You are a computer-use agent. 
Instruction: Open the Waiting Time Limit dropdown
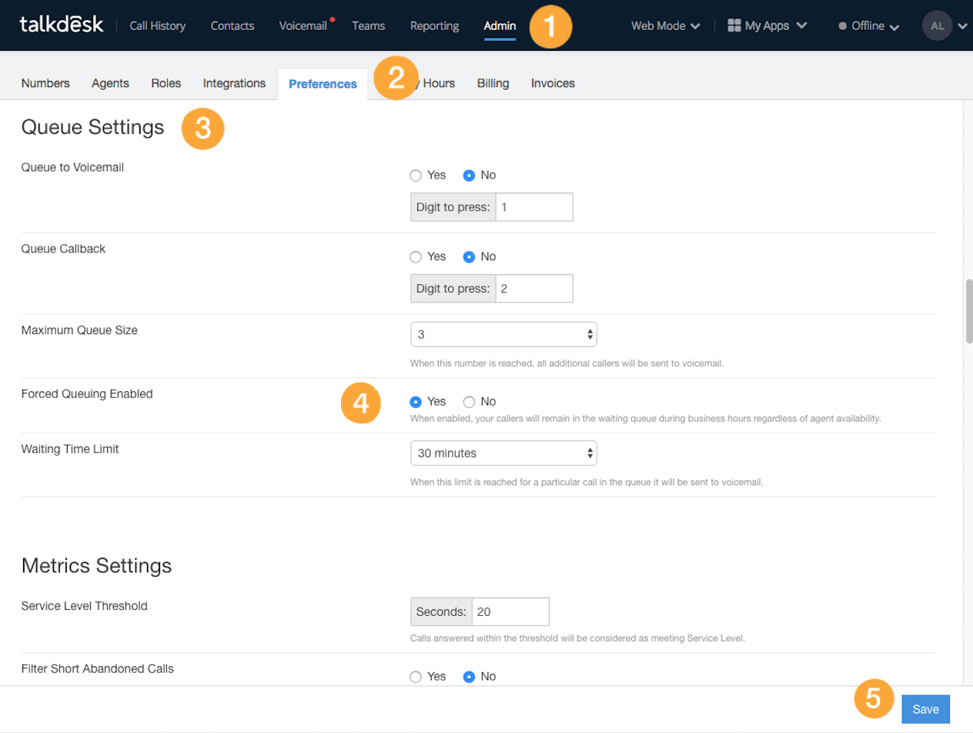coord(503,453)
